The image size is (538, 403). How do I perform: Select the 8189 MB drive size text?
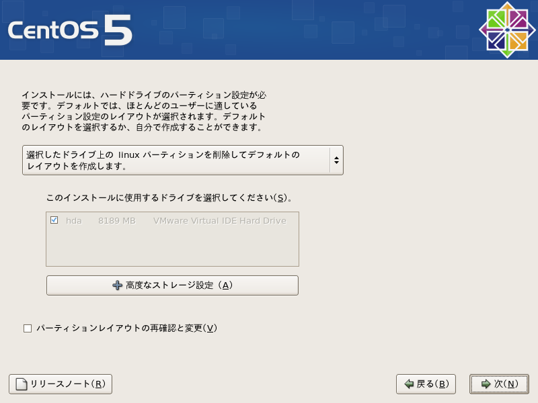tap(116, 221)
